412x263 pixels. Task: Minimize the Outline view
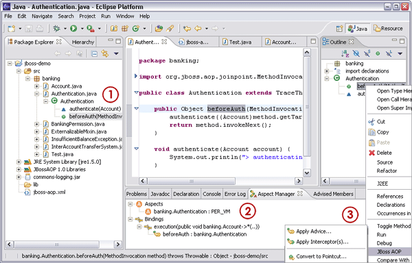point(394,40)
